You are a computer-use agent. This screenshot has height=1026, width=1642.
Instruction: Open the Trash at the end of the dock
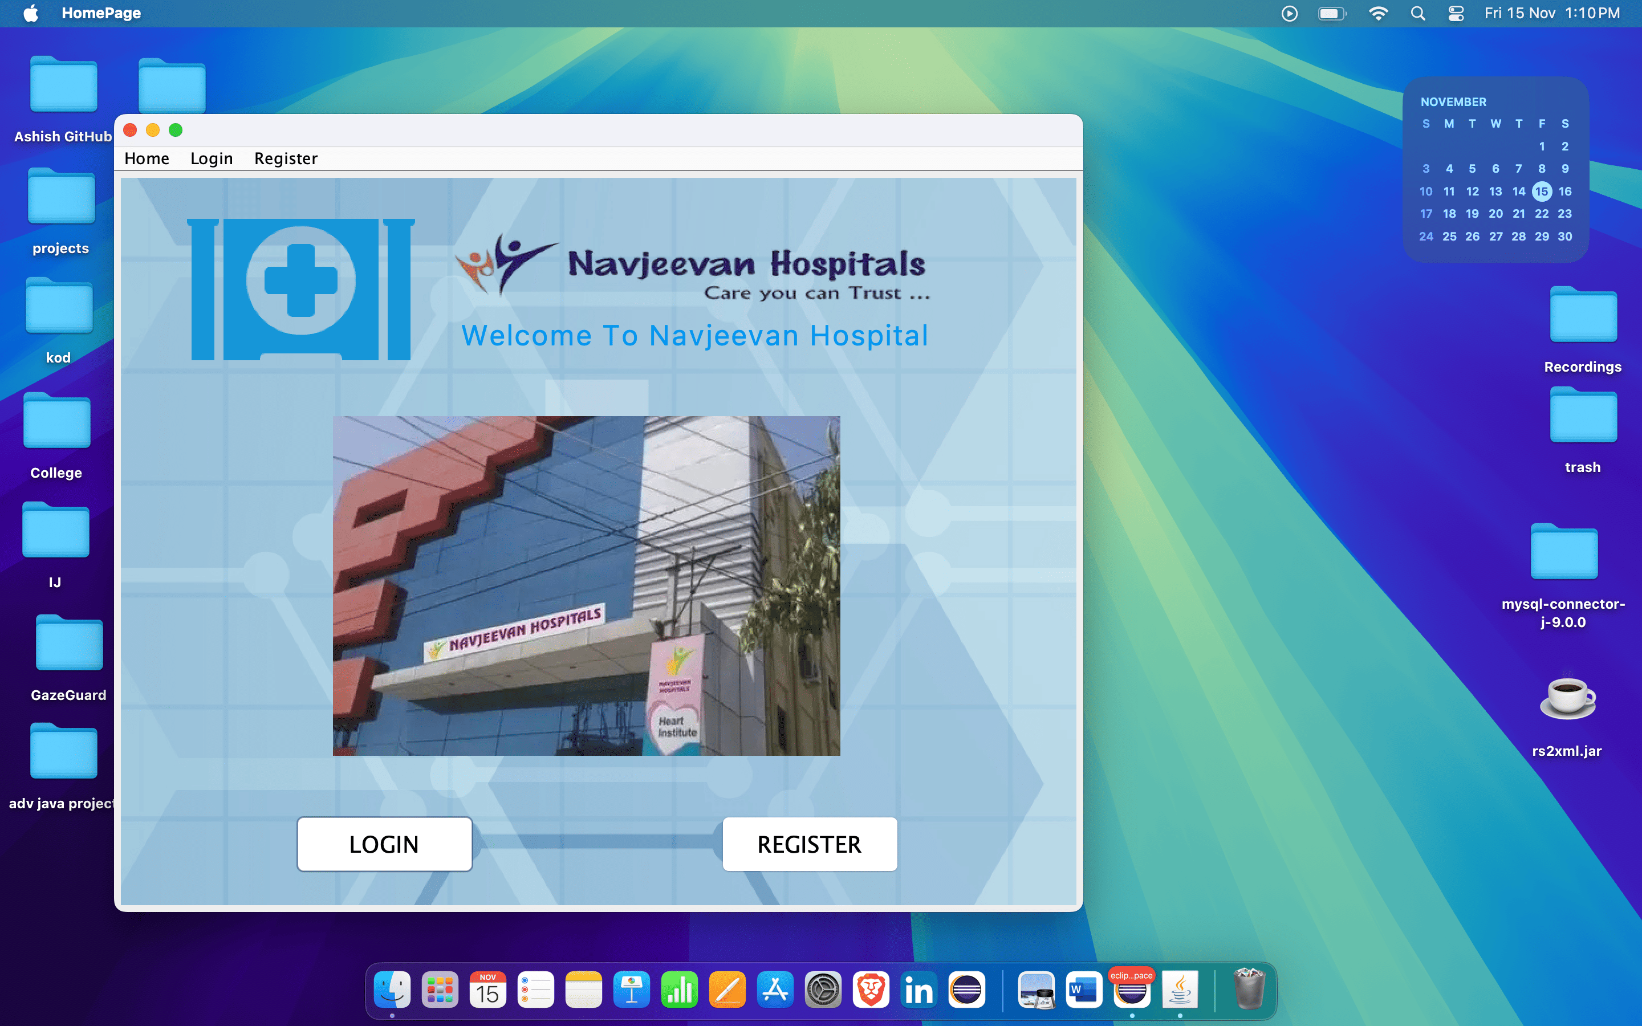(x=1249, y=990)
